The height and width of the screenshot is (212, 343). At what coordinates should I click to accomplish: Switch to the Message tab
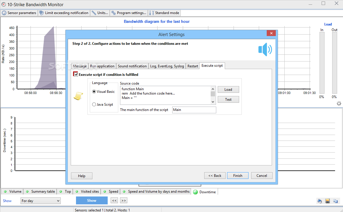click(80, 66)
